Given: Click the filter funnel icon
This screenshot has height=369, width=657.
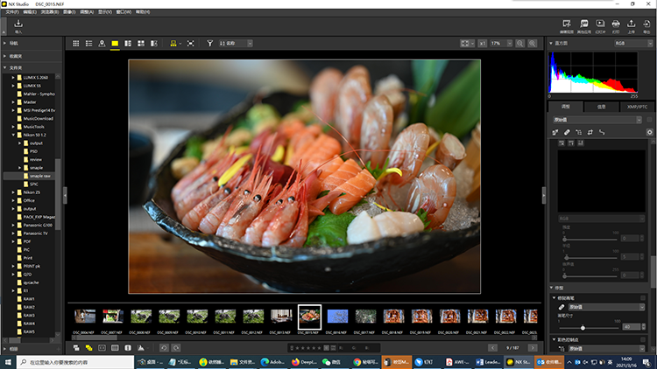Looking at the screenshot, I should tap(210, 43).
